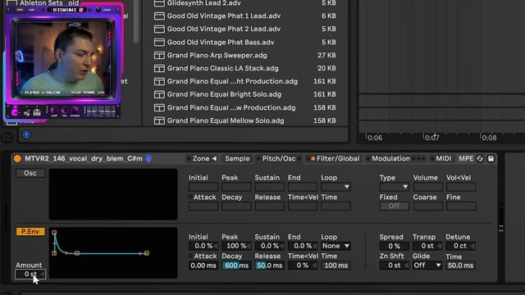Viewport: 525px width, 295px height.
Task: Click the 0:08 timeline ruler marker
Action: pyautogui.click(x=489, y=138)
